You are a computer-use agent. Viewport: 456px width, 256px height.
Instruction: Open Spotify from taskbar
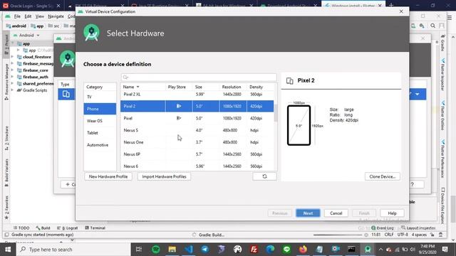(156, 250)
